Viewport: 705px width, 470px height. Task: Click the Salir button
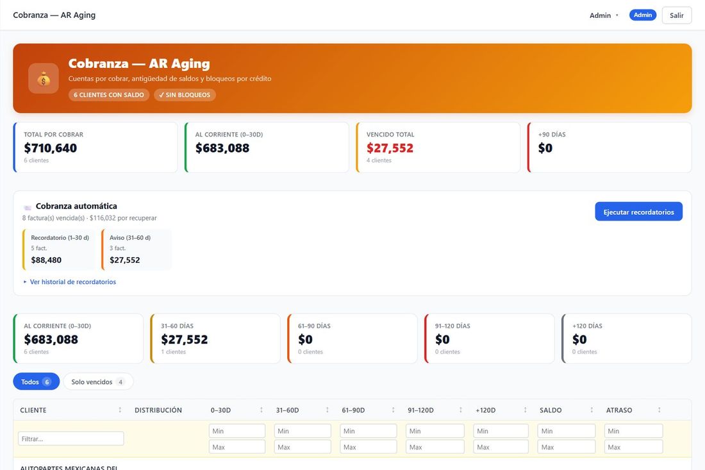coord(677,15)
